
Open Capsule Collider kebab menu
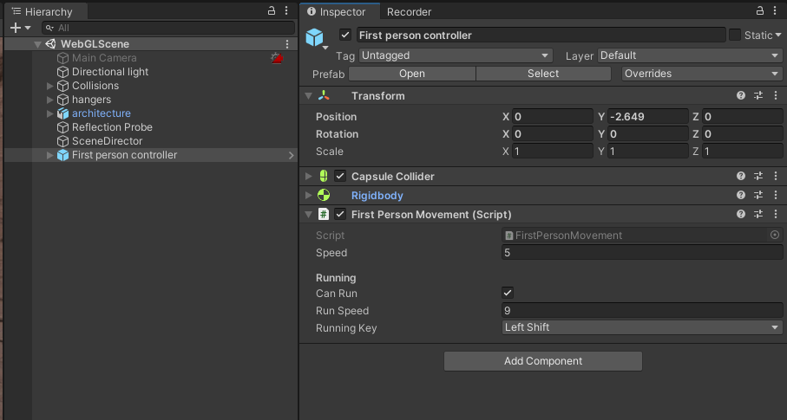pyautogui.click(x=776, y=176)
